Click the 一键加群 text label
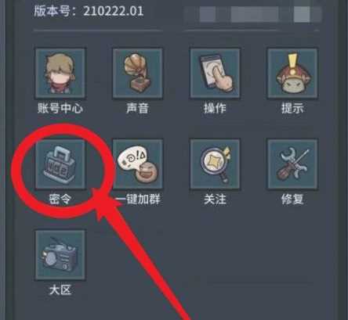Screen dimensions: 348x320 (x=137, y=199)
